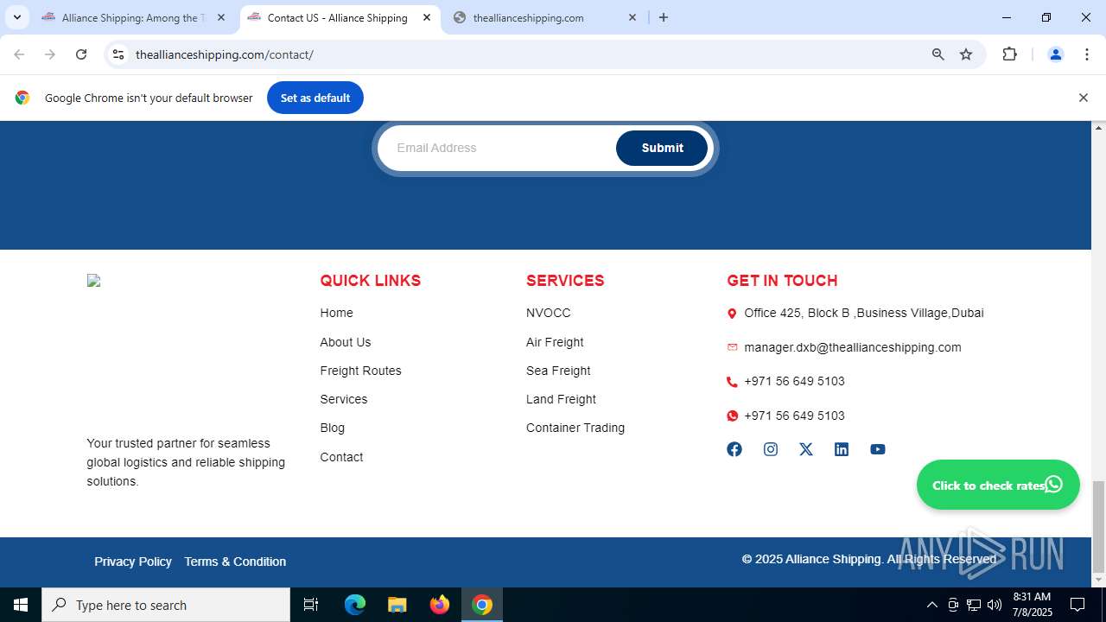
Task: Click Set as default browser button
Action: click(315, 98)
